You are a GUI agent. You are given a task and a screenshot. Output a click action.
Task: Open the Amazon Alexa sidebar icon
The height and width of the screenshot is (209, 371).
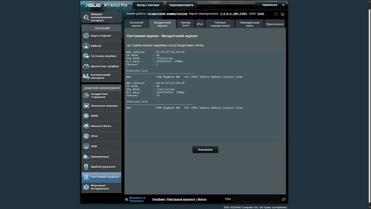(x=86, y=126)
